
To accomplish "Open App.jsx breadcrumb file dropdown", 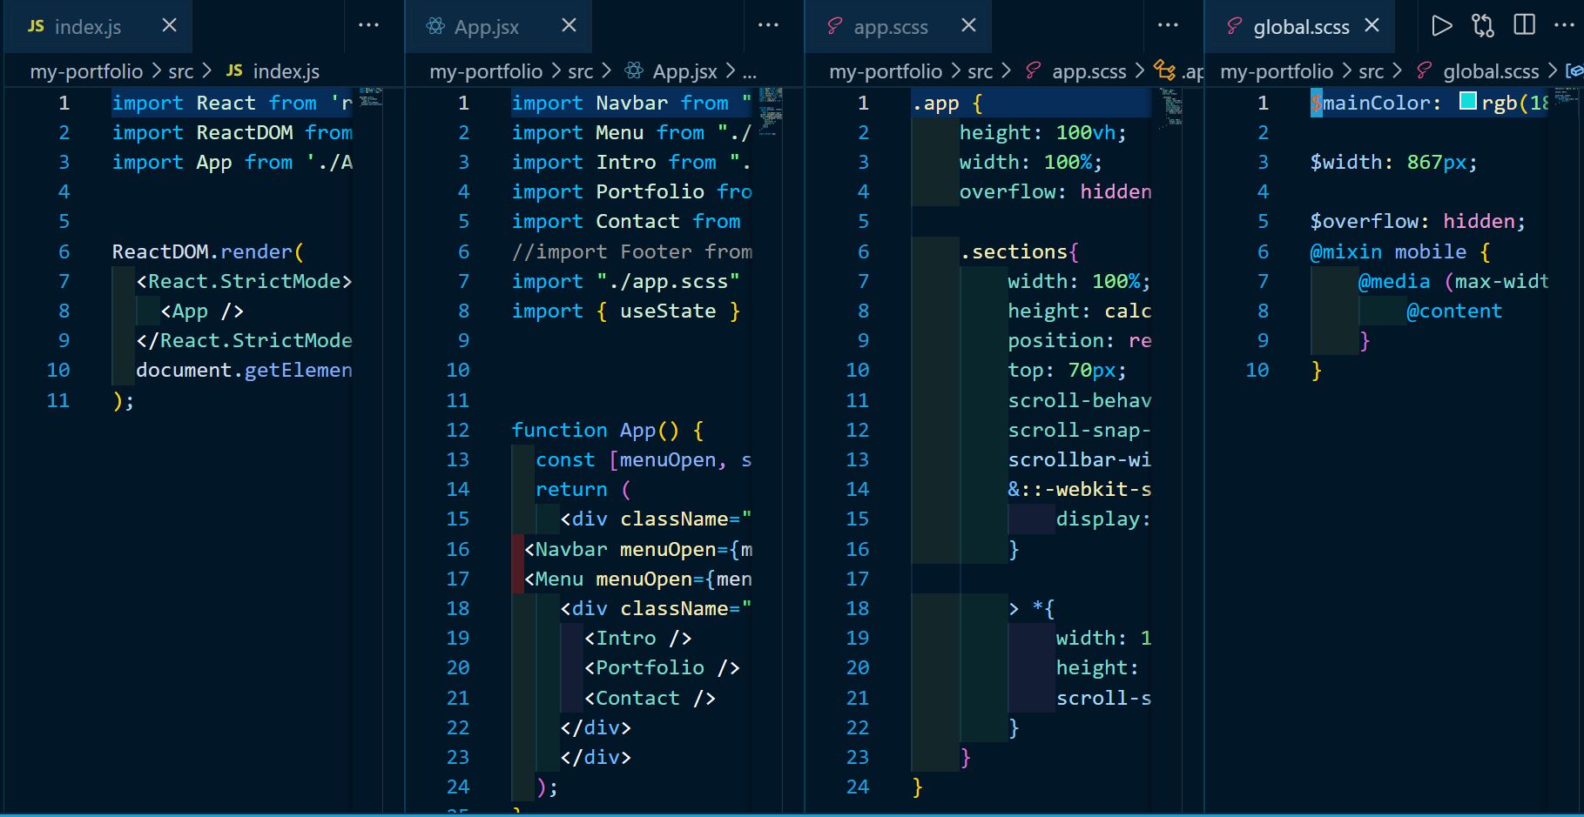I will [x=684, y=71].
